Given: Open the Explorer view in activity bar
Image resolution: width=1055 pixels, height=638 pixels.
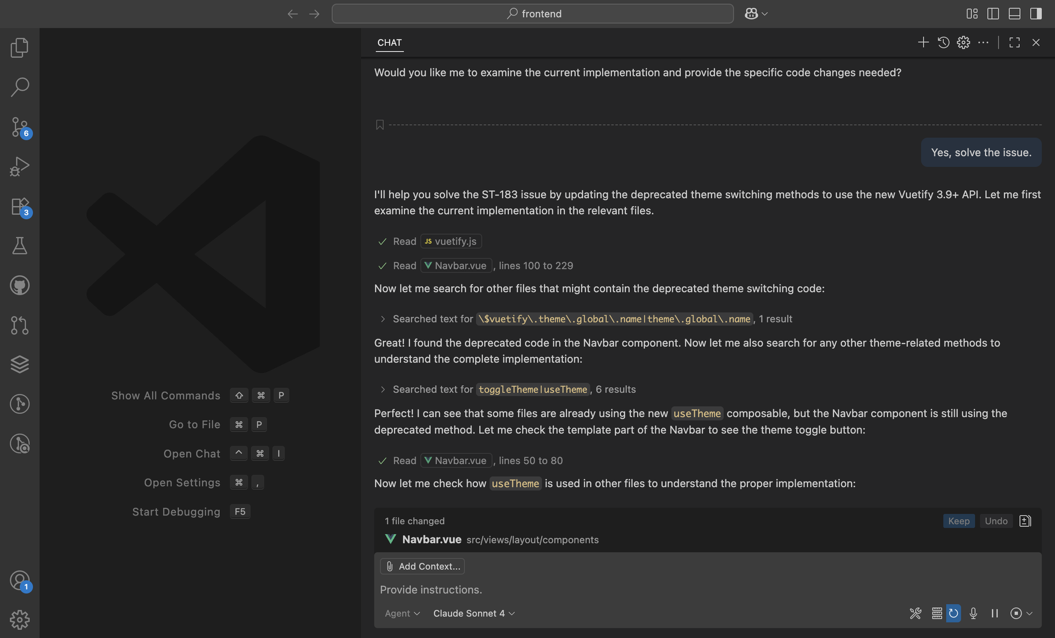Looking at the screenshot, I should (20, 48).
